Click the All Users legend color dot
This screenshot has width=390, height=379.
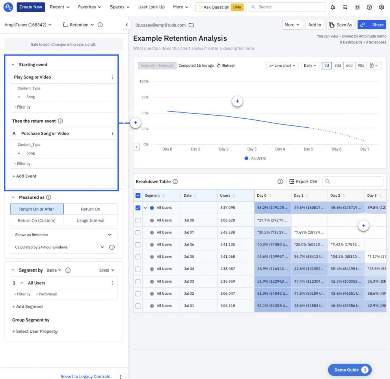[x=246, y=158]
